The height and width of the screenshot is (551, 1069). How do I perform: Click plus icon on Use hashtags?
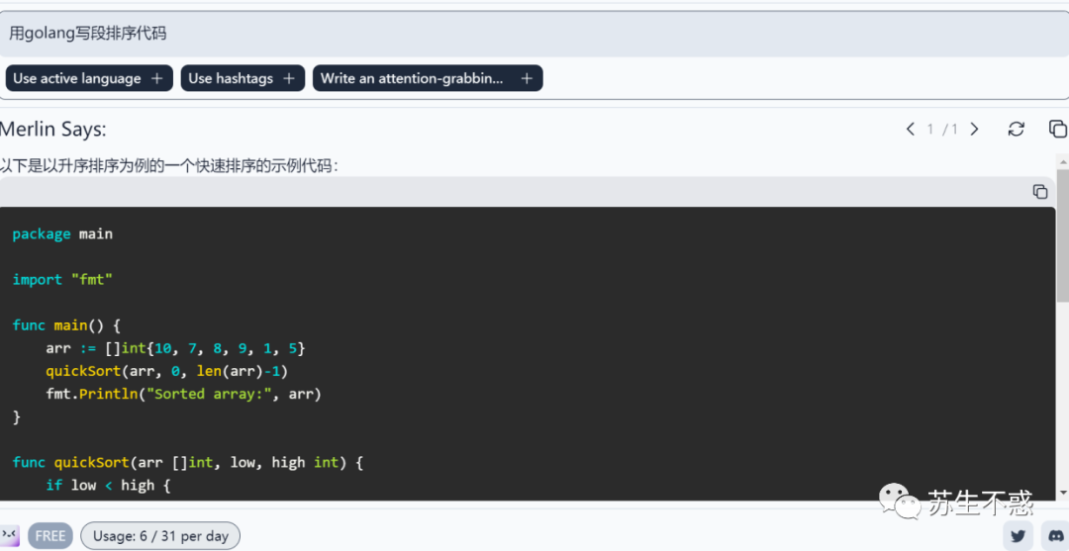289,78
